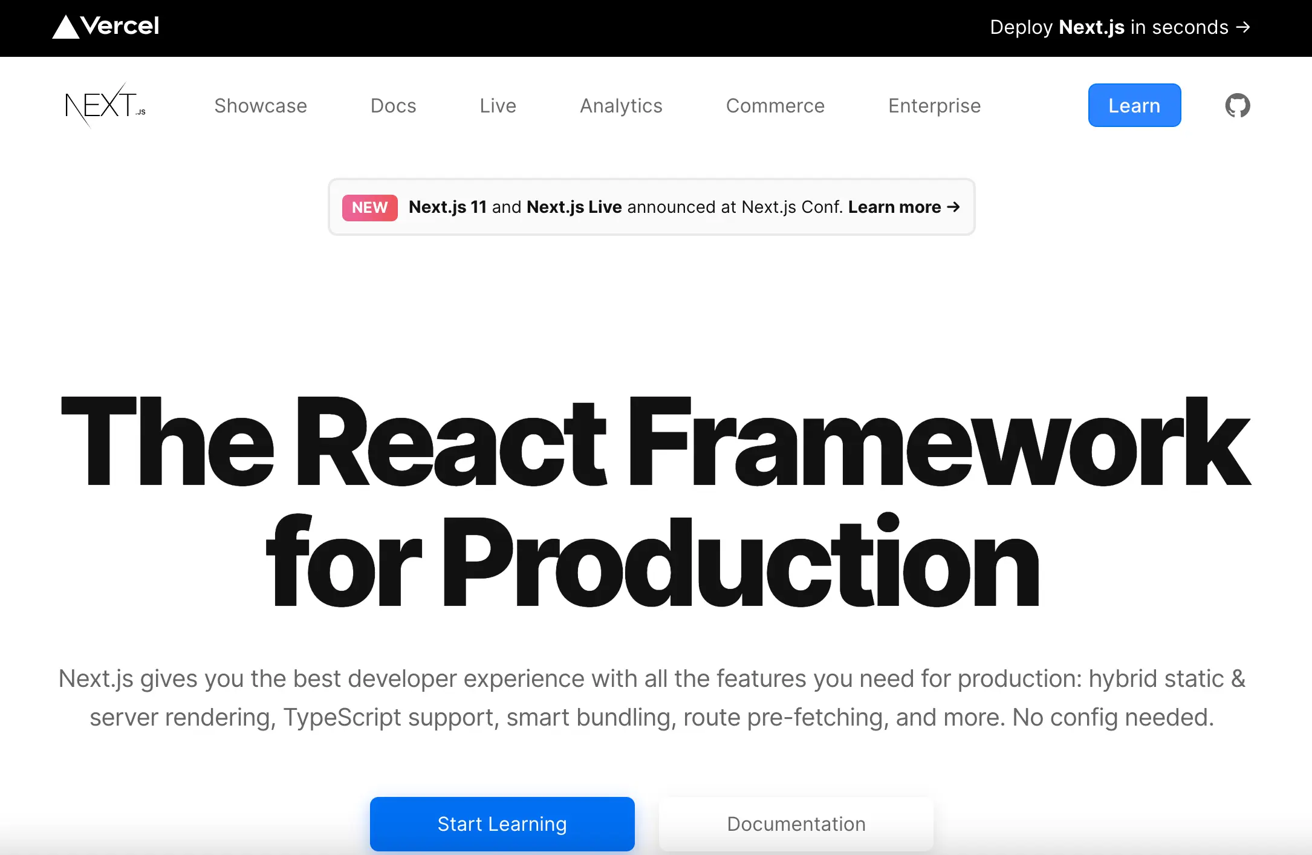
Task: Click the arrow after Deploy Next.js in seconds
Action: [1243, 27]
